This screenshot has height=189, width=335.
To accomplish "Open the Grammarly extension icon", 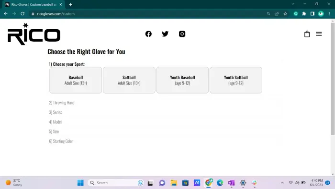I will (x=296, y=14).
